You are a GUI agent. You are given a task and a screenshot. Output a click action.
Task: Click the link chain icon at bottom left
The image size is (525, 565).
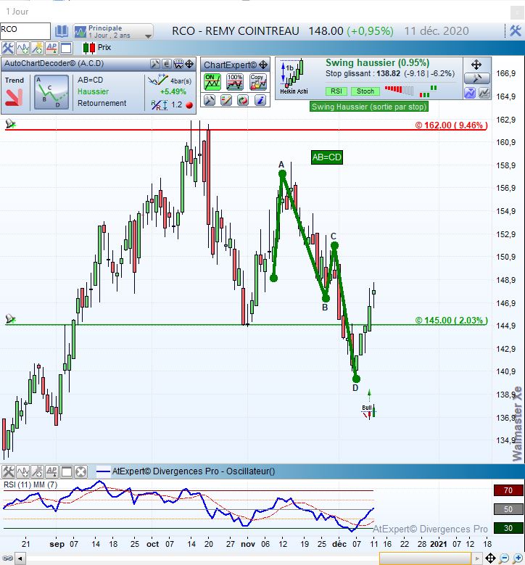7,558
